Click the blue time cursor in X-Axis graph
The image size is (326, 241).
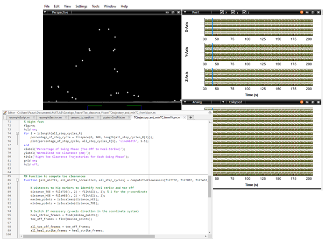tap(213, 27)
